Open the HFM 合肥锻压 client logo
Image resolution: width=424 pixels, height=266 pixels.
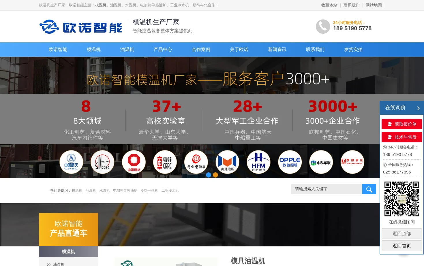(258, 162)
